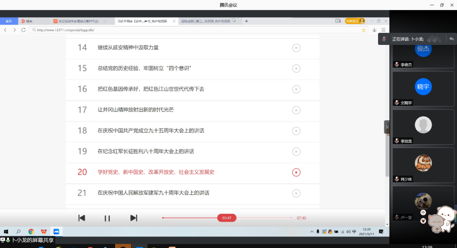The image size is (457, 248).
Task: Collapse the participant video side panel
Action: (387, 127)
